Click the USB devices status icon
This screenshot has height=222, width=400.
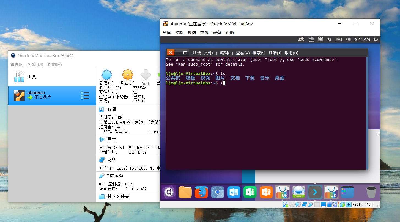(x=311, y=204)
